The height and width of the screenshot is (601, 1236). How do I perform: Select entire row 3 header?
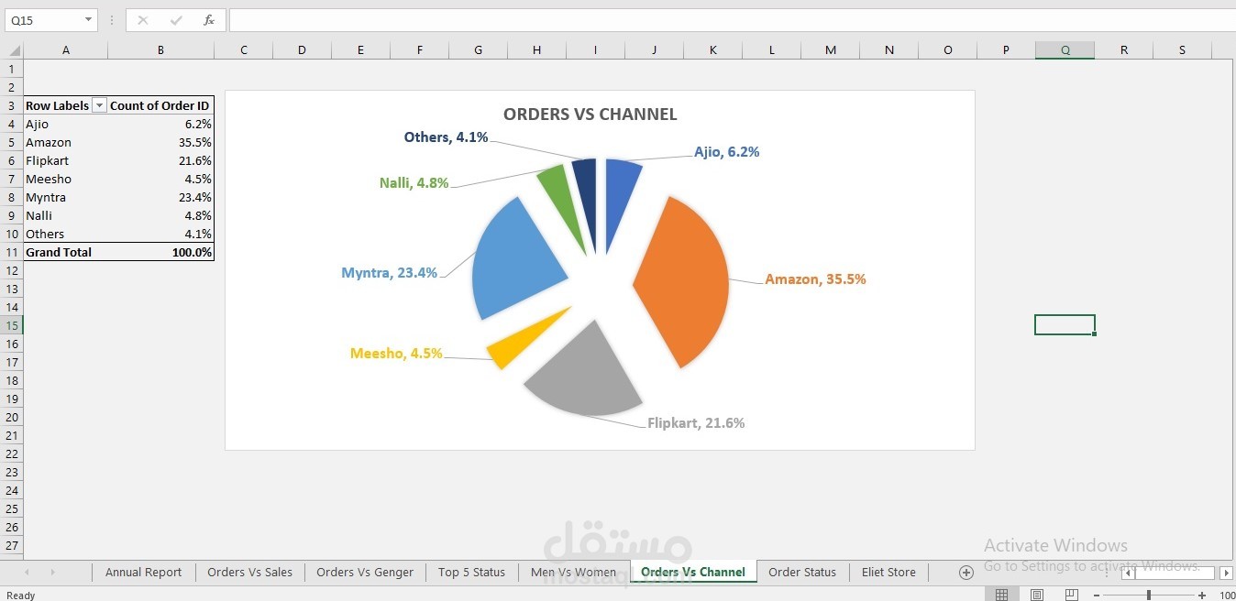click(x=12, y=105)
